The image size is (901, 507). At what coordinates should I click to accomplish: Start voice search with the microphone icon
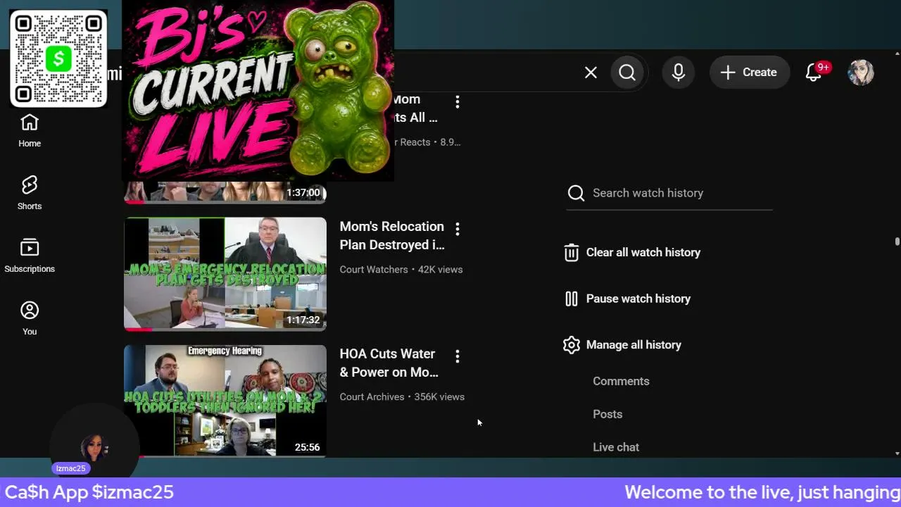[679, 73]
